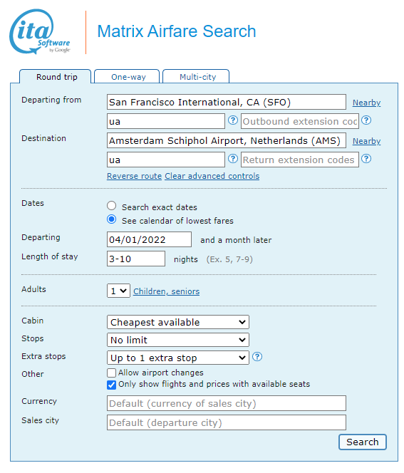The height and width of the screenshot is (473, 404).
Task: Switch to the One-way tab
Action: tap(127, 77)
